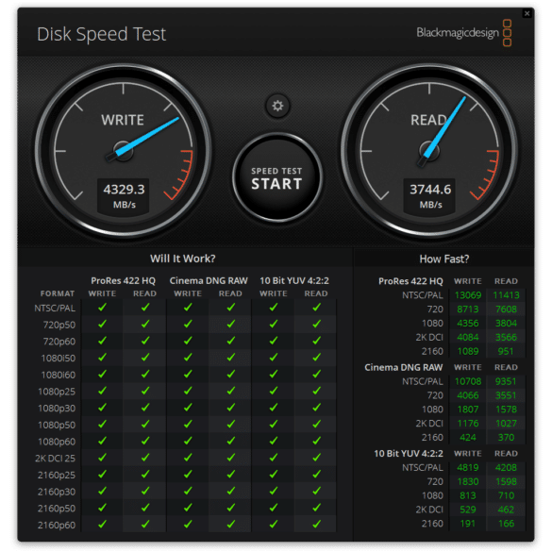Click the WRITE gauge value 4329.3
The height and width of the screenshot is (552, 552).
click(x=124, y=190)
